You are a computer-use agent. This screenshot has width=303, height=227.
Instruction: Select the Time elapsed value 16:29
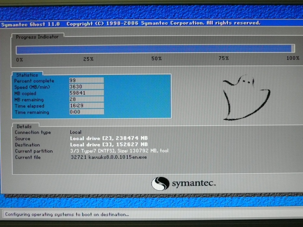86,106
